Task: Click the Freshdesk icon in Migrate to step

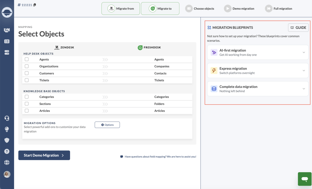Action: tap(152, 9)
